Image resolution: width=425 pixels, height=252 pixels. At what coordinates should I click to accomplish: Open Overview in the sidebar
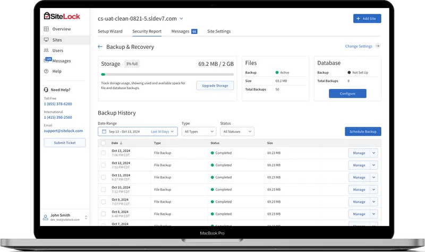pos(61,29)
